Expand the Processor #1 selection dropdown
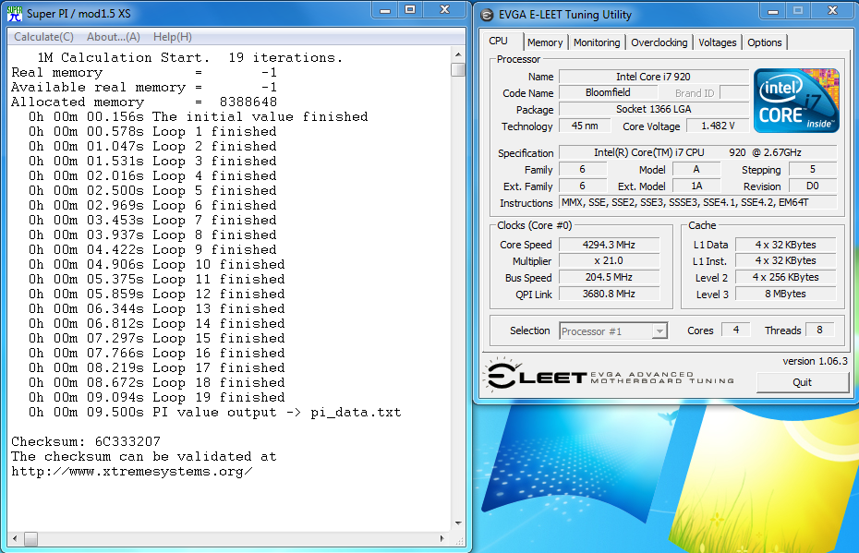Viewport: 859px width, 553px height. 659,331
